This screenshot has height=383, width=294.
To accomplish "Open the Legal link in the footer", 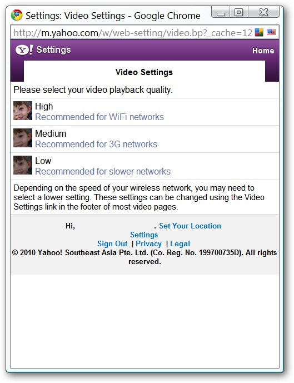I will click(x=180, y=244).
